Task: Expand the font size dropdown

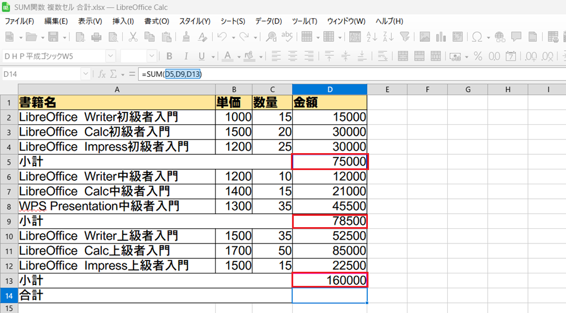Action: [x=152, y=56]
